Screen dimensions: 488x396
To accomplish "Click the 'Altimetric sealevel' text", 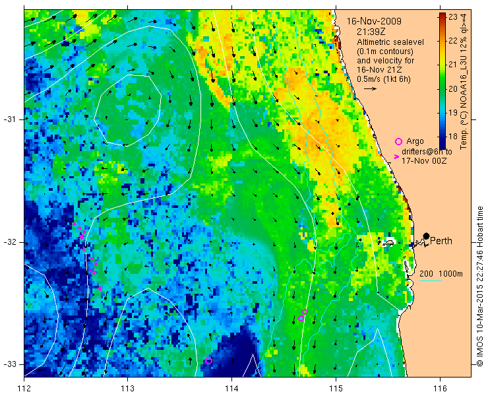I will click(390, 42).
